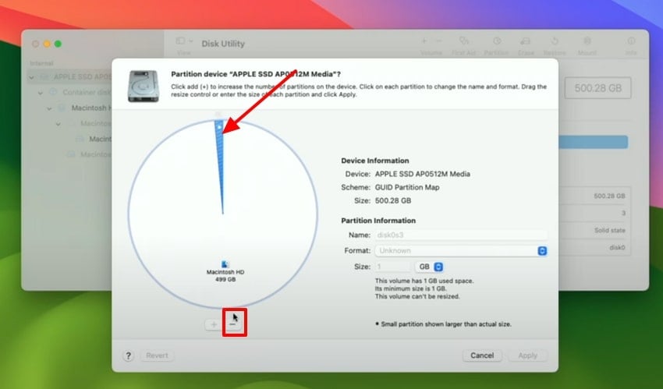Viewport: 663px width, 389px height.
Task: Select the Macintosh HD partition in the pie chart
Action: tap(225, 272)
